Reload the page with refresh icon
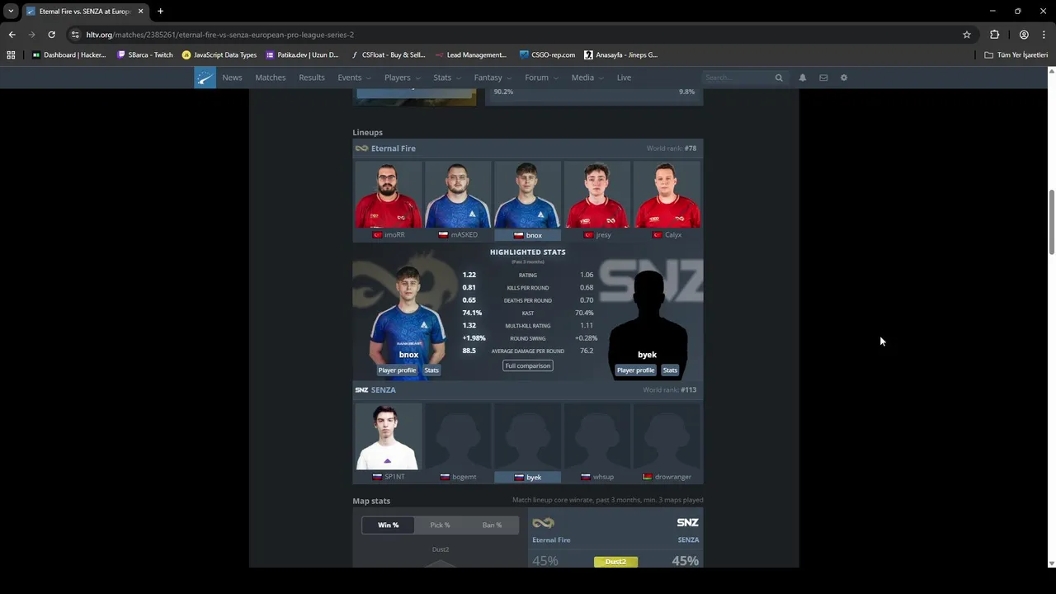The image size is (1056, 594). (51, 35)
